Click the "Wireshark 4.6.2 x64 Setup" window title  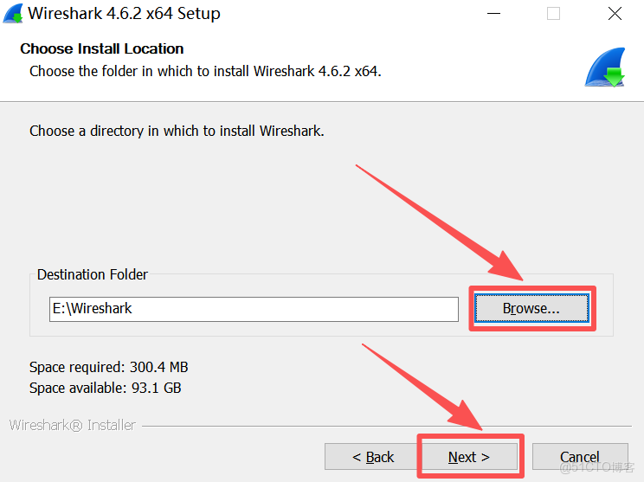[125, 14]
